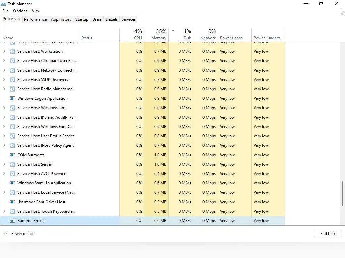Click the vertical scrollbar thumb
Image resolution: width=345 pixels, height=258 pixels.
[342, 194]
